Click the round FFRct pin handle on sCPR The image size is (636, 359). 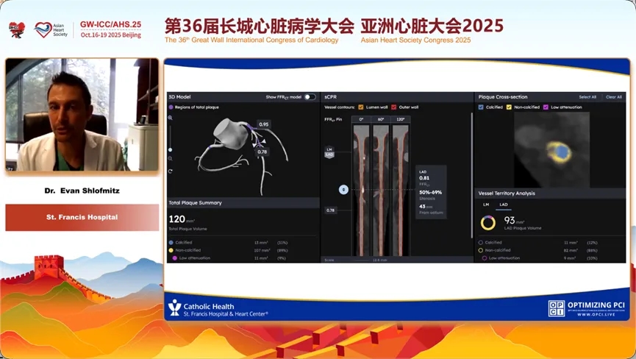[343, 190]
